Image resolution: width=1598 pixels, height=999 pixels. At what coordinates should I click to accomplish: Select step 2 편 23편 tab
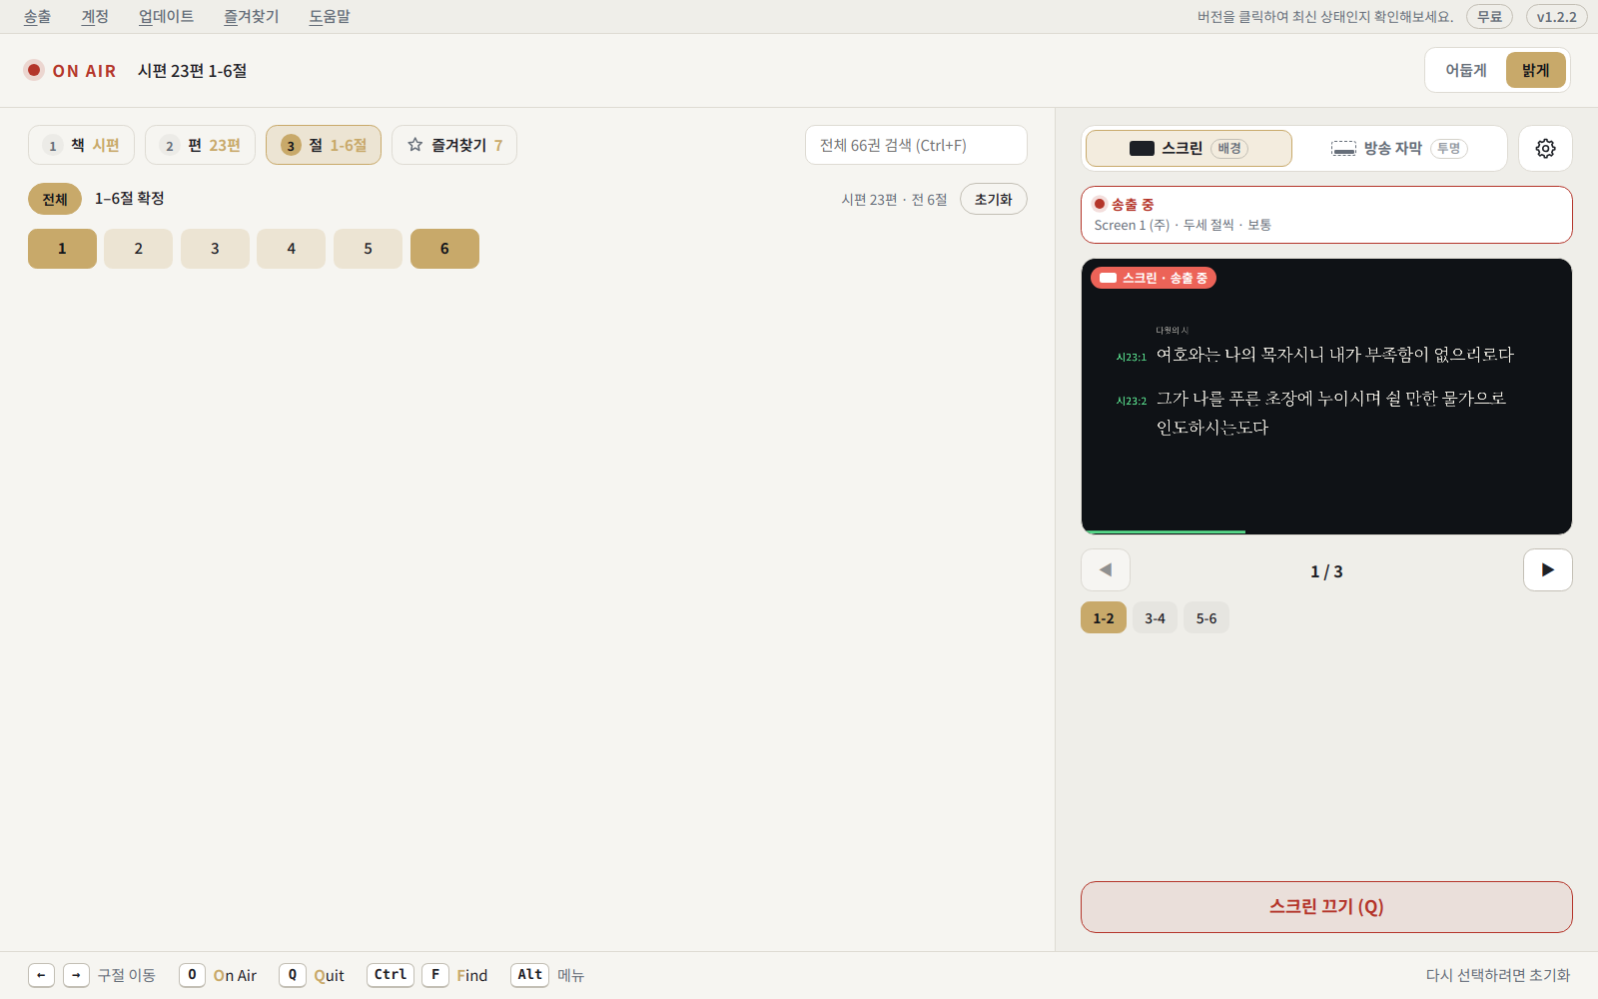pyautogui.click(x=200, y=145)
